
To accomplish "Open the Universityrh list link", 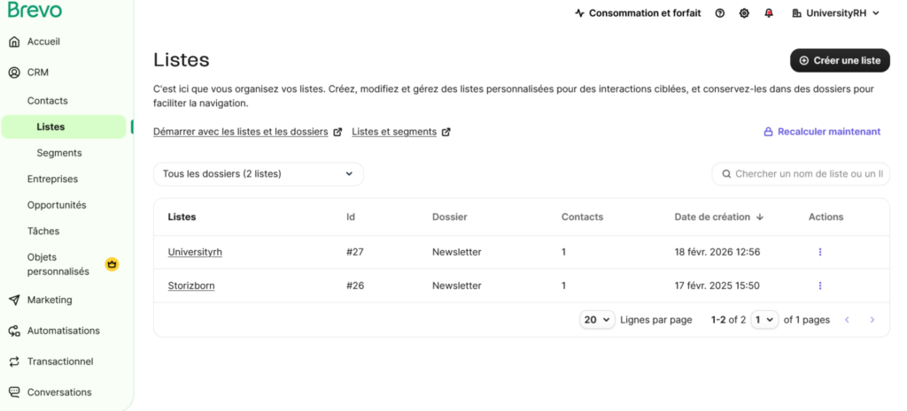I will pyautogui.click(x=195, y=252).
